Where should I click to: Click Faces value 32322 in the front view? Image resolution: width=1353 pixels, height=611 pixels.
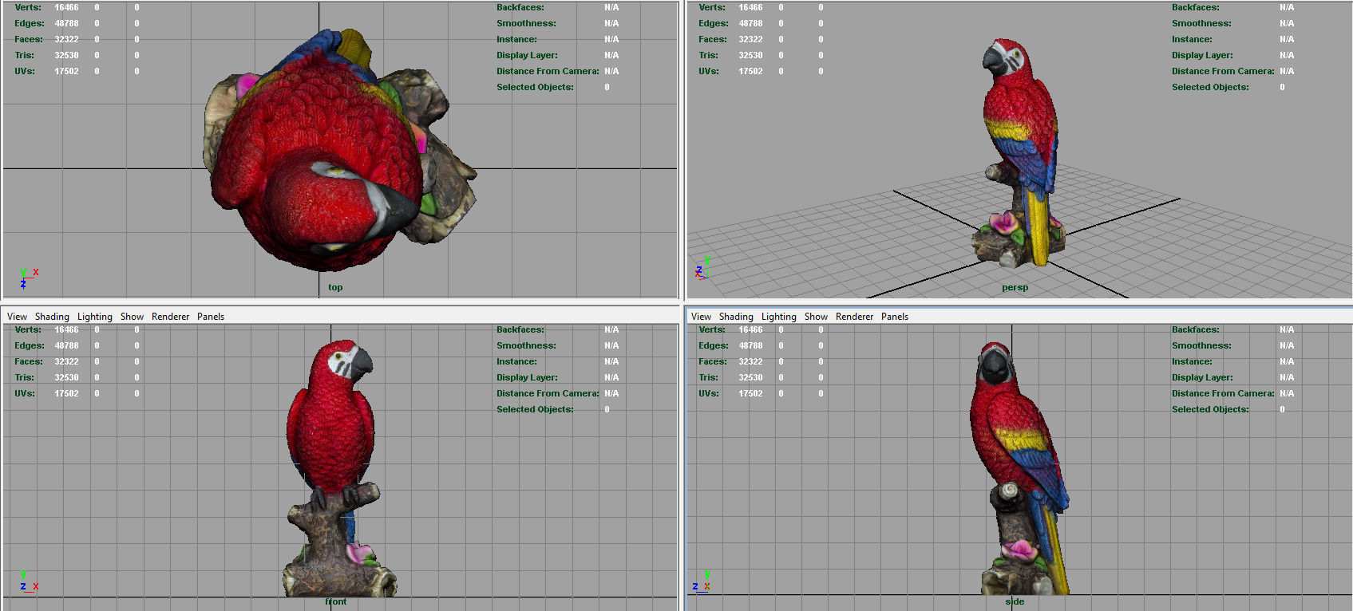(66, 361)
